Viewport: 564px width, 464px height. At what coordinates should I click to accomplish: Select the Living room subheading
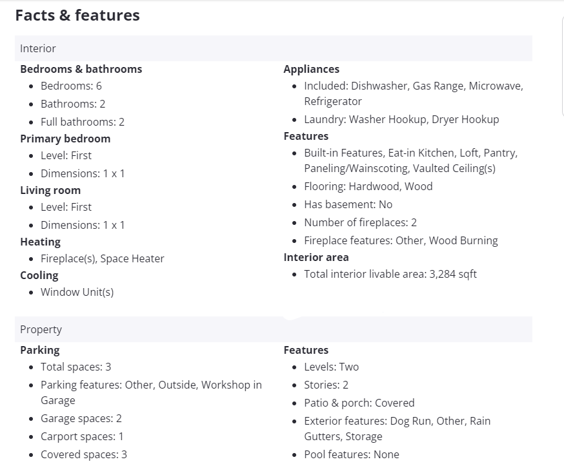point(50,190)
